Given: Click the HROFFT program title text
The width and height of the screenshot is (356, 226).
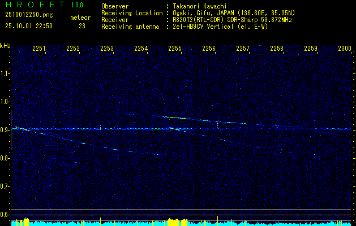Looking at the screenshot, I should tap(35, 5).
